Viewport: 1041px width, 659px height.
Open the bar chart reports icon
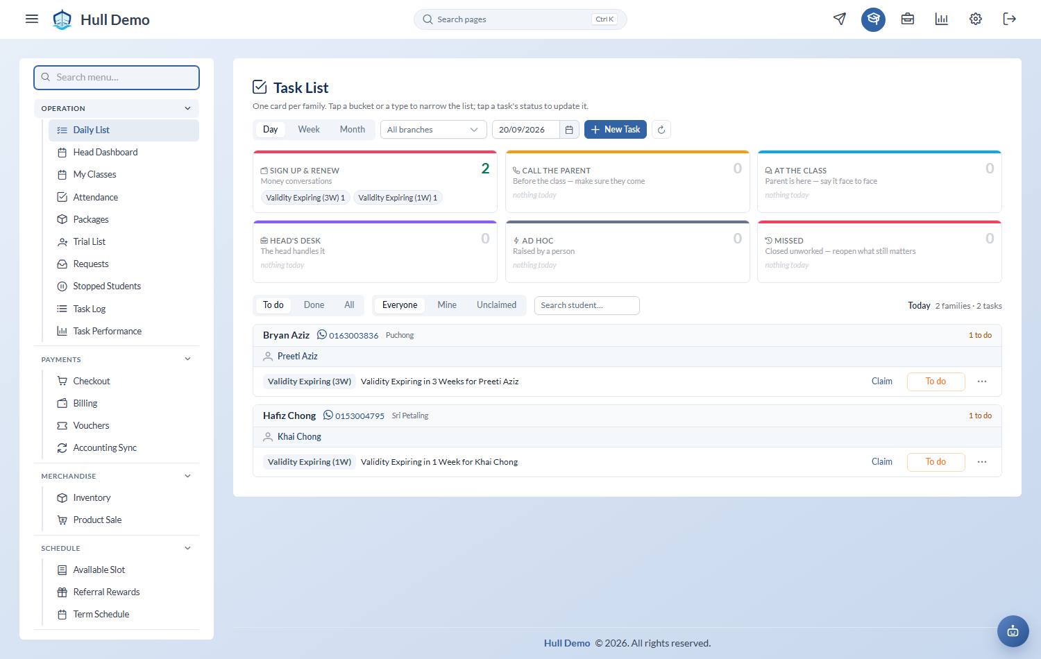pos(942,19)
